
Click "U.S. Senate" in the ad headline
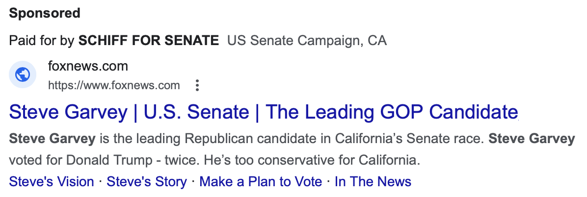tap(196, 112)
